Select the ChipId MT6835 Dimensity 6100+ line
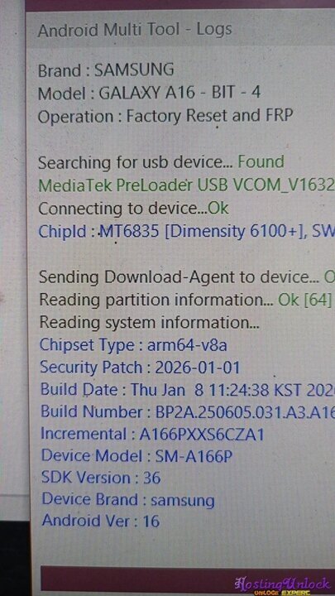The width and height of the screenshot is (335, 596). pyautogui.click(x=186, y=232)
